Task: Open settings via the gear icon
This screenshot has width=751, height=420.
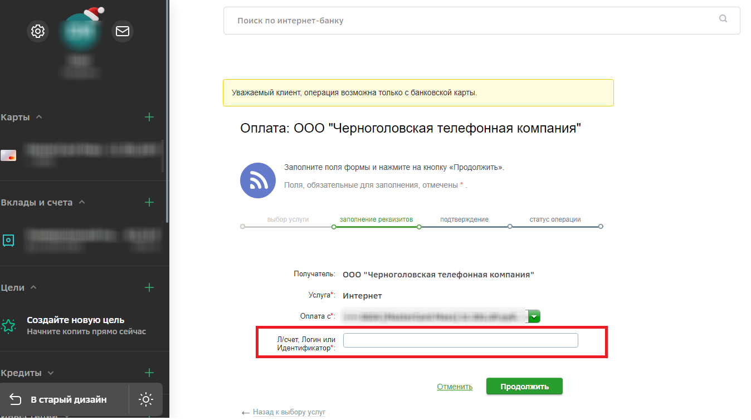Action: click(38, 31)
